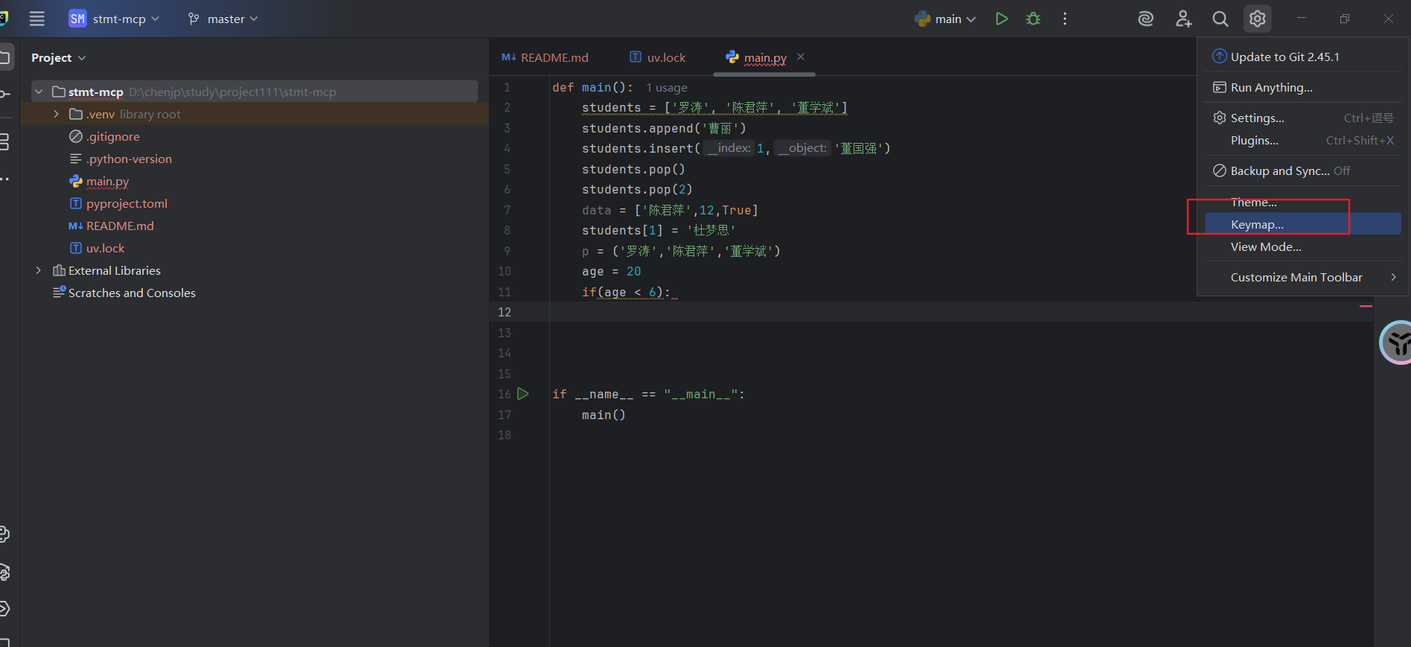Click 'main()' call on line 17
Screen dimensions: 1411x647
point(604,415)
